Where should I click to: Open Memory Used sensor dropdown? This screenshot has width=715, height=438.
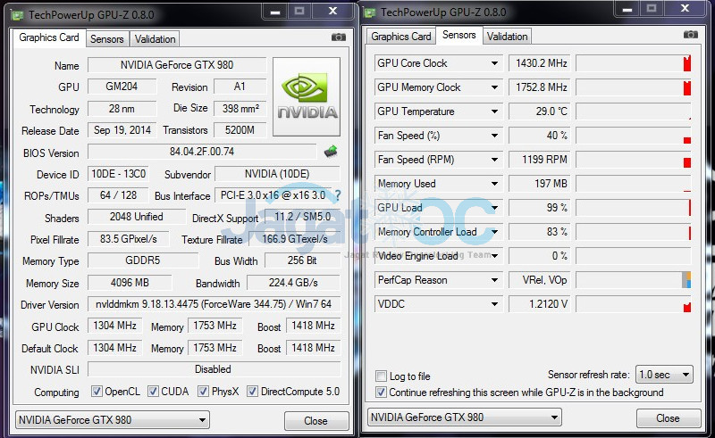click(x=494, y=184)
